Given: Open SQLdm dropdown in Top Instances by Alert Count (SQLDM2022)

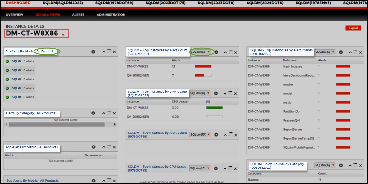Looking at the screenshot, I should (200, 52).
